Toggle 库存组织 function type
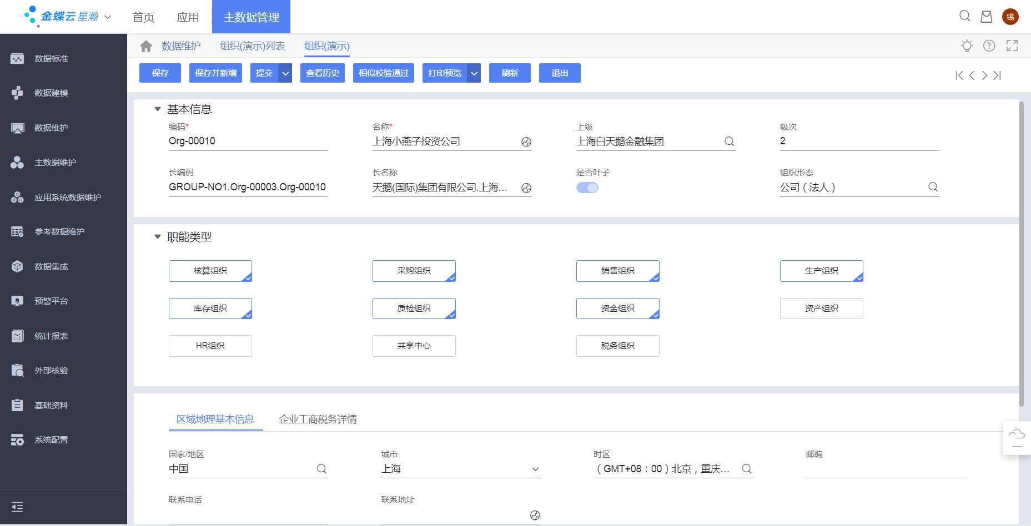1031x526 pixels. (x=210, y=308)
